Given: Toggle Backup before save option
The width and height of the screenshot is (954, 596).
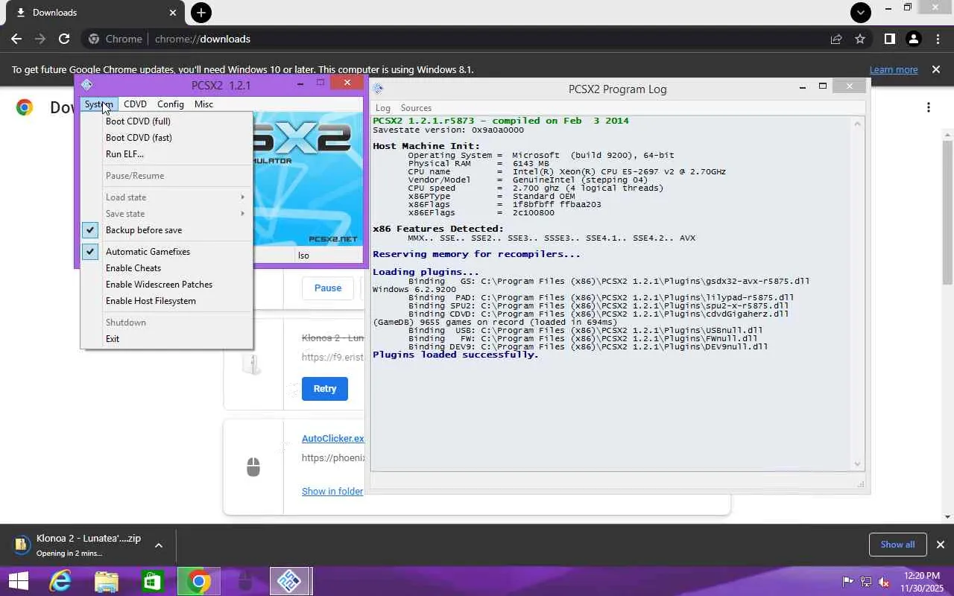Looking at the screenshot, I should pyautogui.click(x=167, y=230).
